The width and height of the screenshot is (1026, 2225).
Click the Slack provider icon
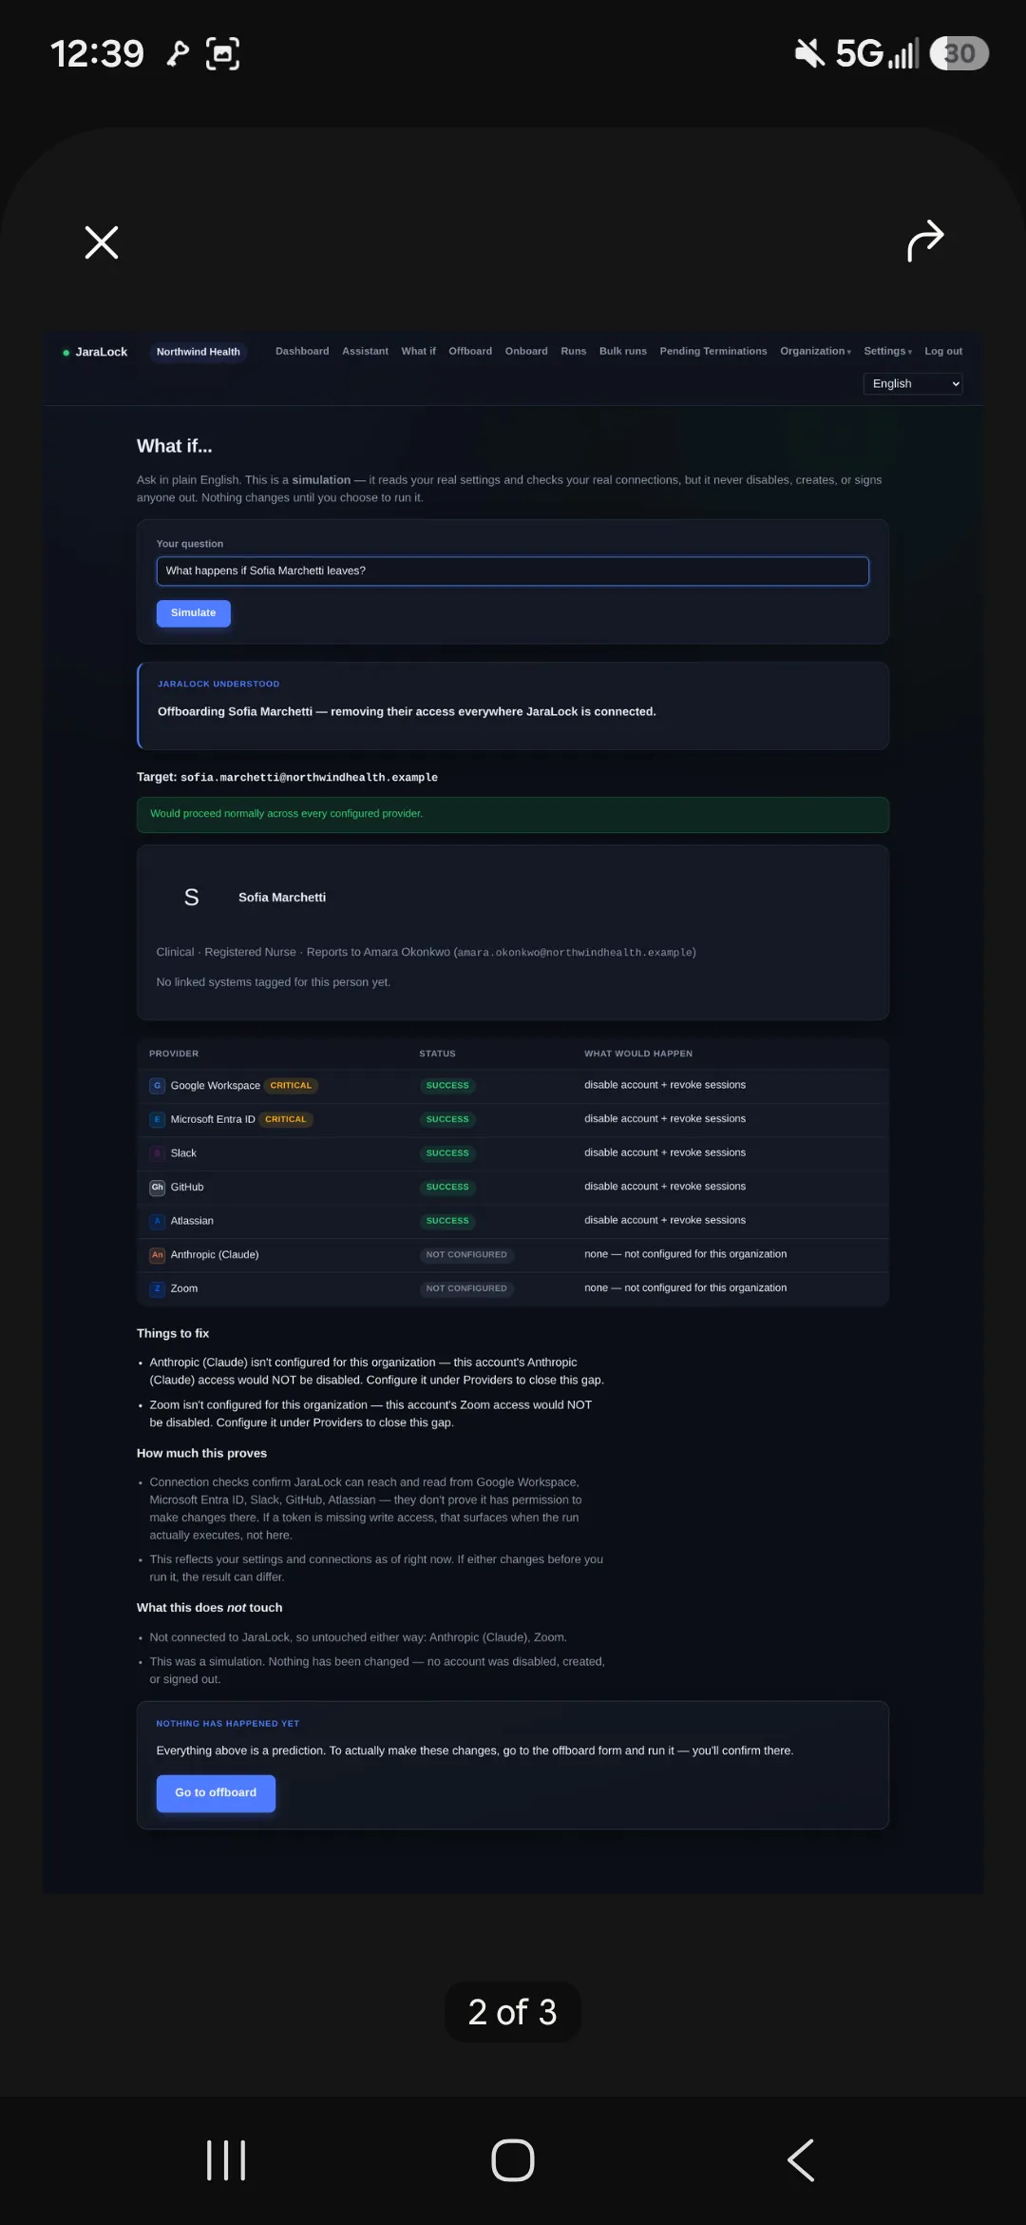click(158, 1153)
